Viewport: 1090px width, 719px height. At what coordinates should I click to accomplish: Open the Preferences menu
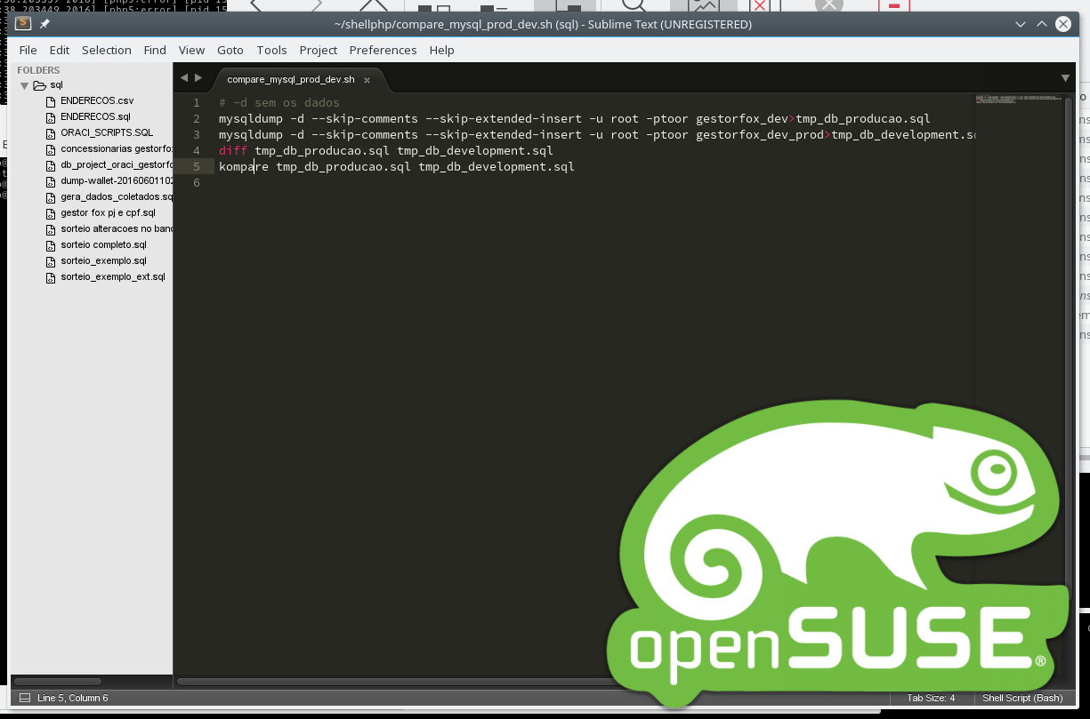click(383, 50)
